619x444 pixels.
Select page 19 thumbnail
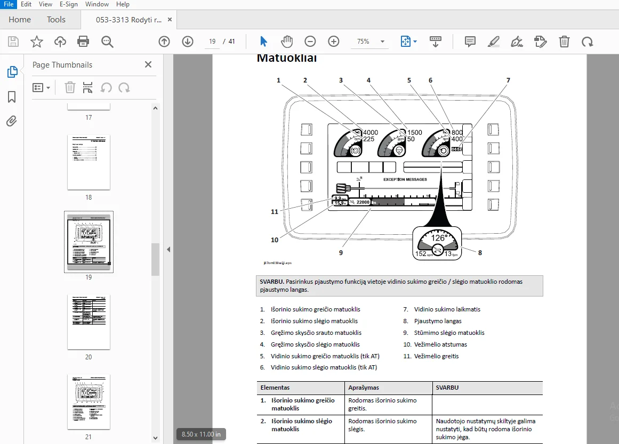click(x=89, y=243)
